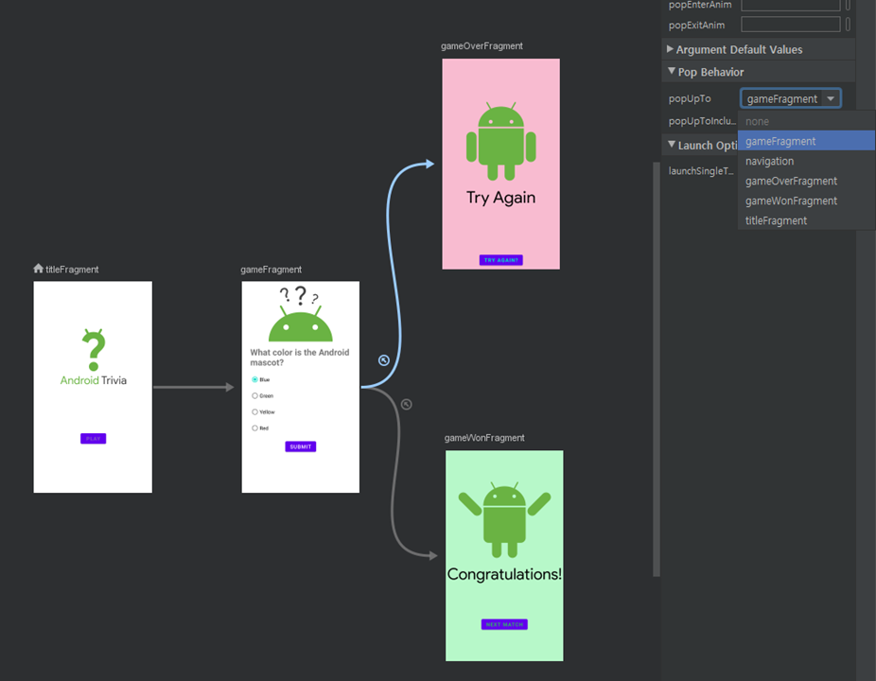The width and height of the screenshot is (876, 681).
Task: Click the 'Android Trivia' title text
Action: point(94,380)
